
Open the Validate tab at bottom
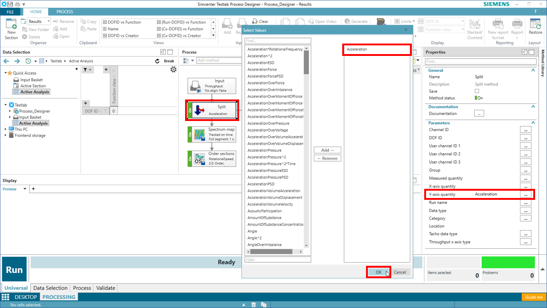point(105,288)
